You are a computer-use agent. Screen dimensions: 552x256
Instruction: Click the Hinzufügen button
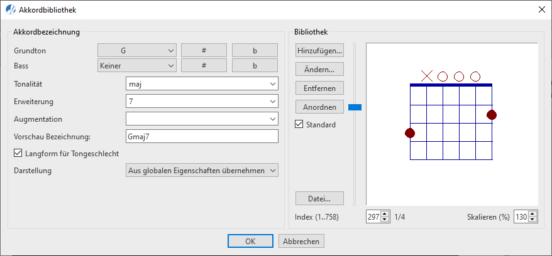pyautogui.click(x=319, y=50)
